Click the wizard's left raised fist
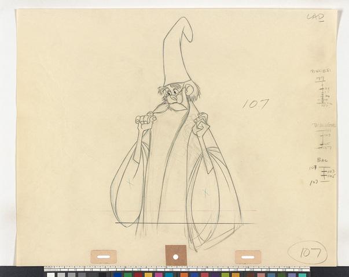 click(x=143, y=121)
